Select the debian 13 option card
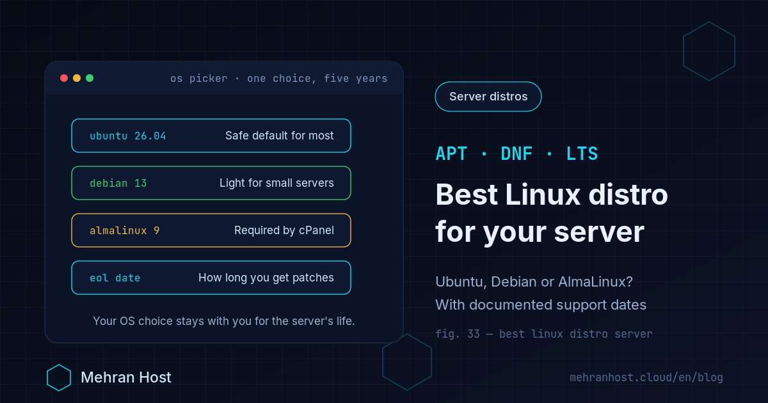Viewport: 768px width, 403px height. tap(211, 183)
